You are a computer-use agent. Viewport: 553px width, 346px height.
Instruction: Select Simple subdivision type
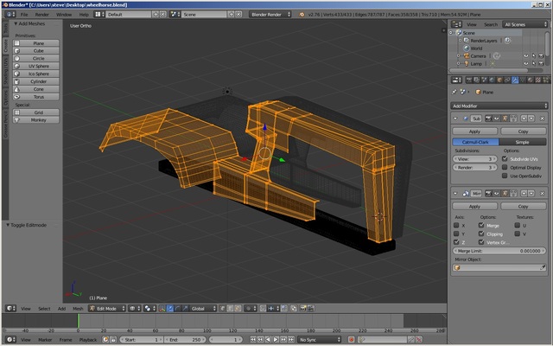pyautogui.click(x=523, y=142)
